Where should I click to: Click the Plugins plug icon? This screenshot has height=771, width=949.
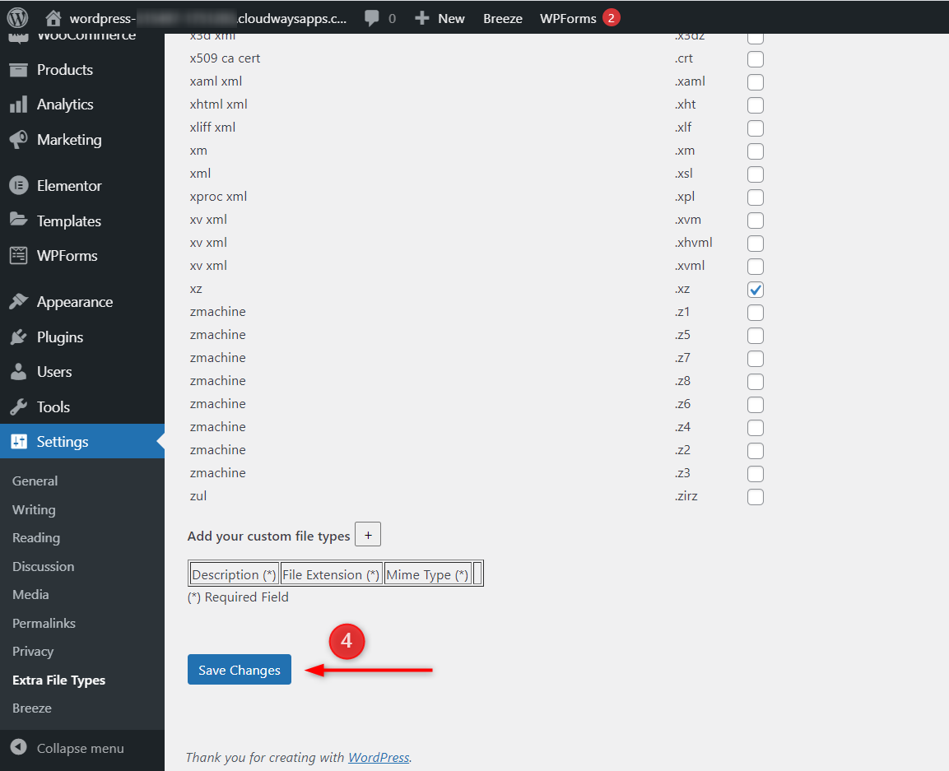(x=18, y=337)
